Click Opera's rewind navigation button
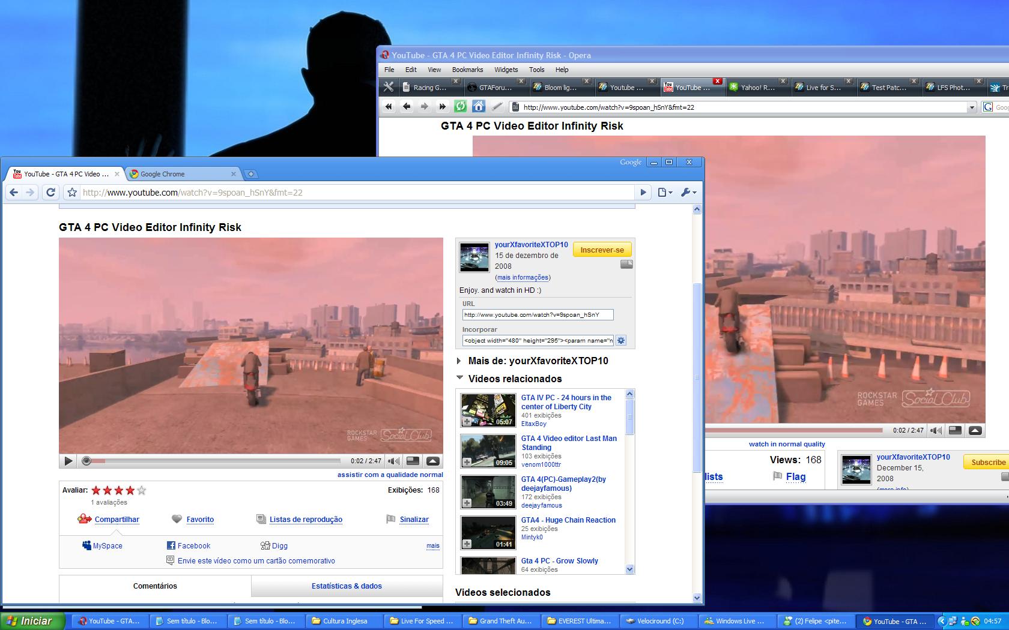 pyautogui.click(x=389, y=107)
